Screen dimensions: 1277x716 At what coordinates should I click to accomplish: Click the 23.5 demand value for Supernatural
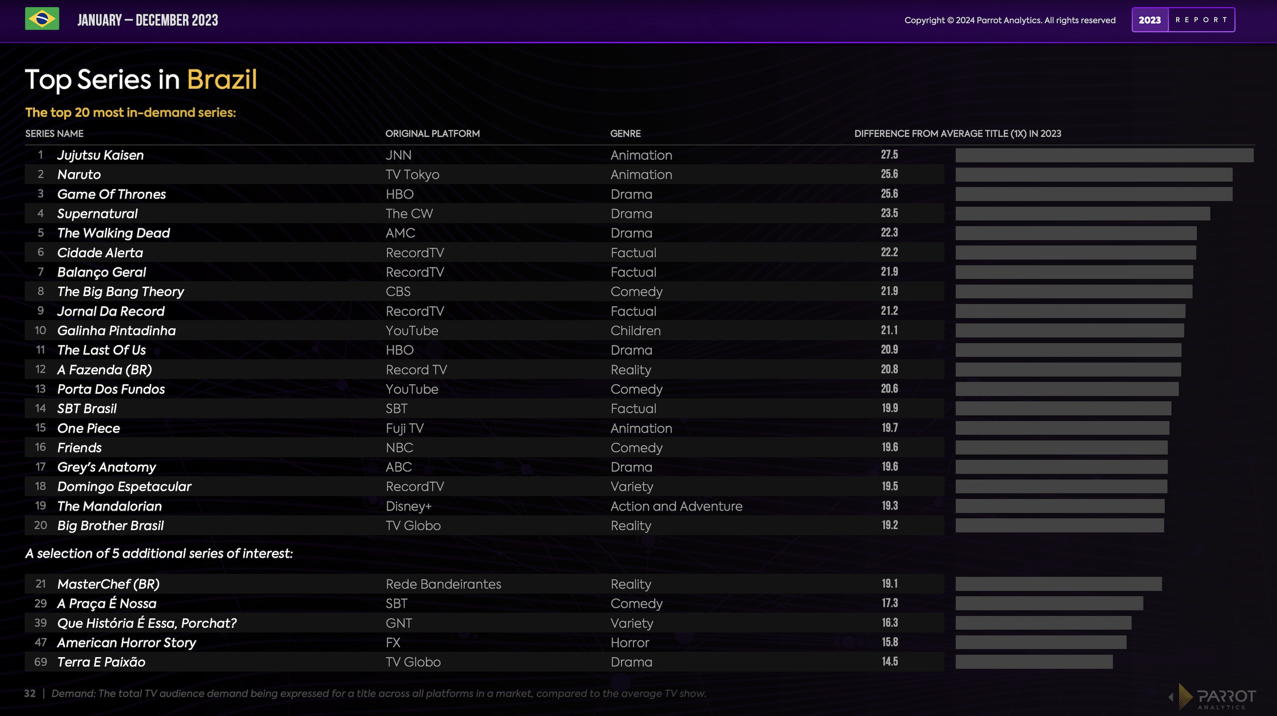(889, 214)
